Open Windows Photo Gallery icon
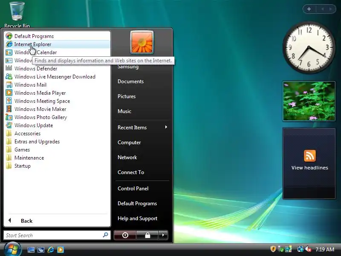The width and height of the screenshot is (341, 256). [9, 117]
